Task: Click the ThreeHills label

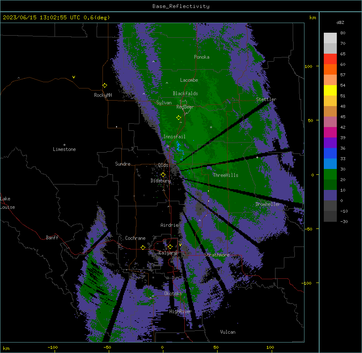Action: tap(226, 175)
